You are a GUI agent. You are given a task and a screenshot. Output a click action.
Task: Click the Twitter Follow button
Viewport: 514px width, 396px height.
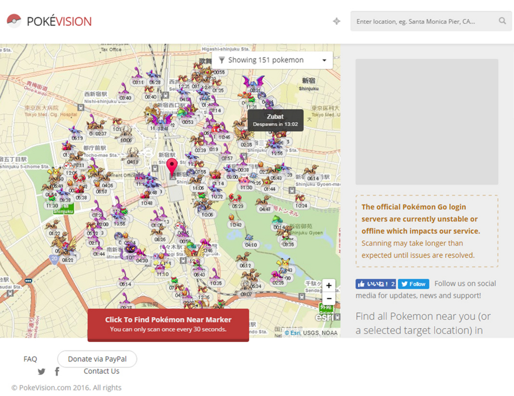point(414,284)
